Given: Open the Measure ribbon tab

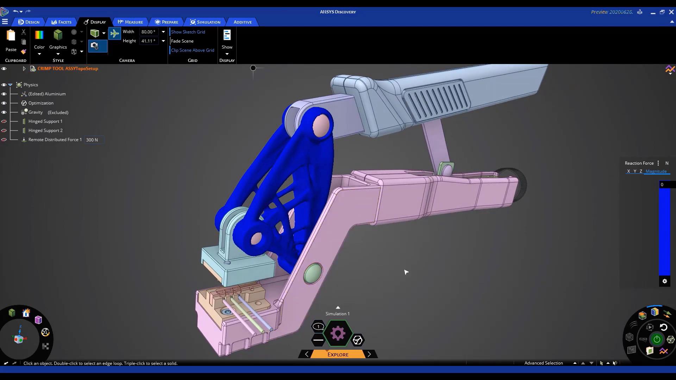Looking at the screenshot, I should (130, 22).
